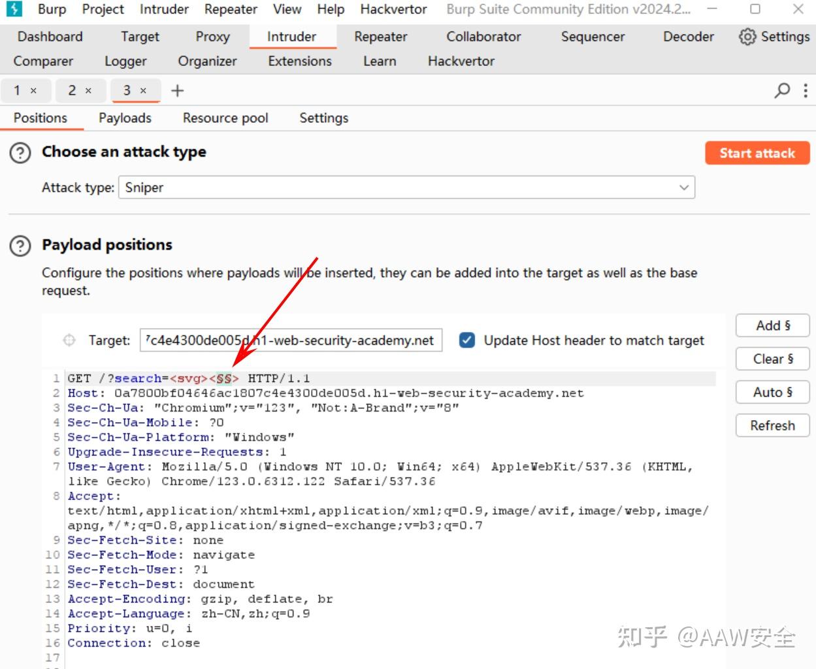The height and width of the screenshot is (669, 816).
Task: Open the Project menu
Action: [x=103, y=9]
